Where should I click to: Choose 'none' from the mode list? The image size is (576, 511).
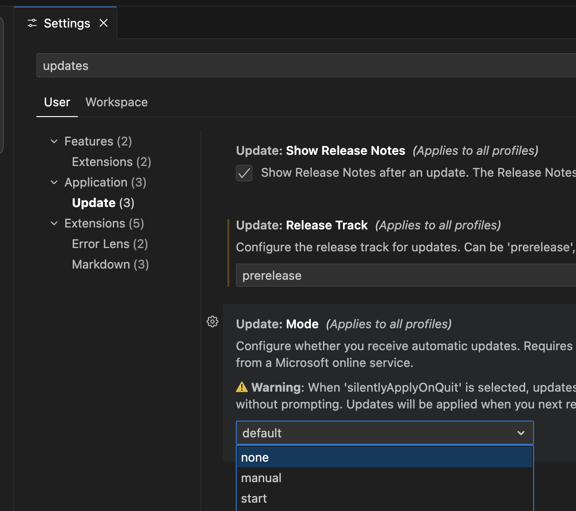(x=255, y=457)
